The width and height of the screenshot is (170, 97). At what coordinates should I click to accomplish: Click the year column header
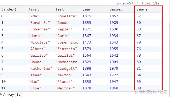pyautogui.click(x=94, y=9)
